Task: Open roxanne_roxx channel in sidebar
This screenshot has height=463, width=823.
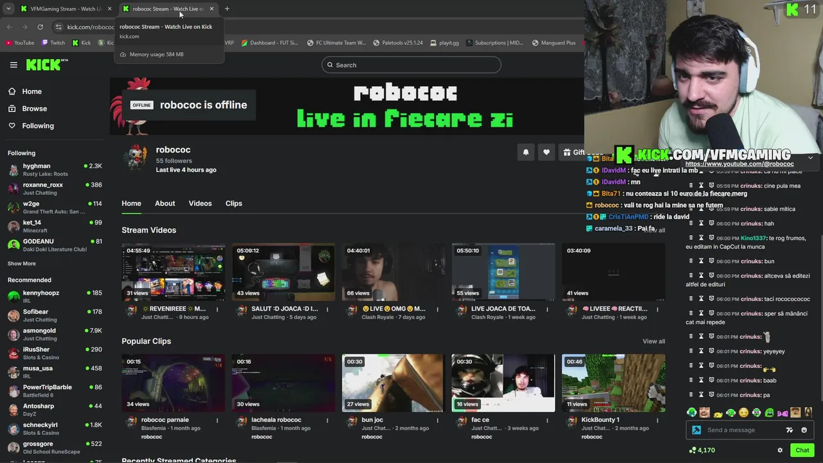Action: (55, 188)
